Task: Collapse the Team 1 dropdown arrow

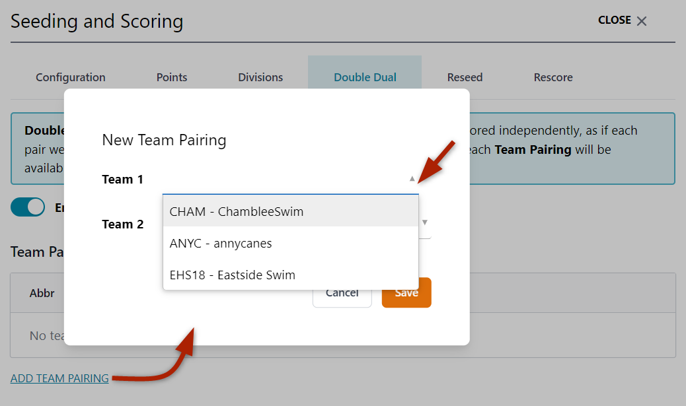Action: tap(412, 178)
